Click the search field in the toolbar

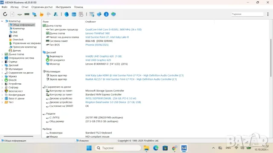tap(247, 14)
